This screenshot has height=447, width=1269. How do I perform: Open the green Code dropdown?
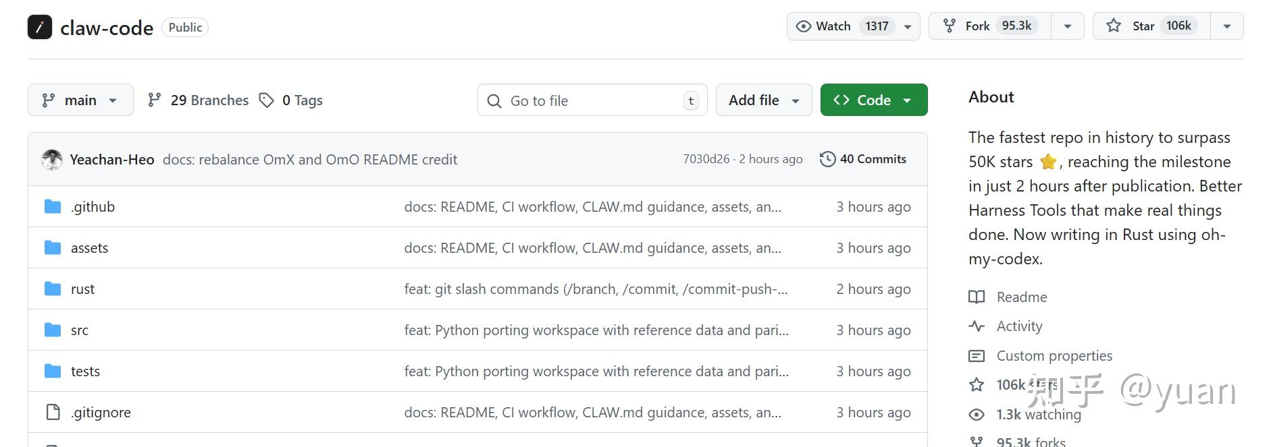point(874,100)
